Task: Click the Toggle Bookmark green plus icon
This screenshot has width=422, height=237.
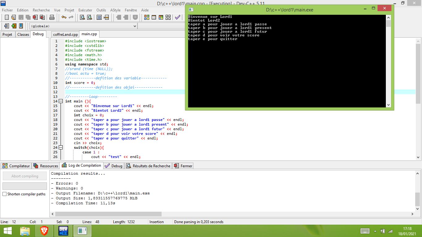Action: [14, 26]
